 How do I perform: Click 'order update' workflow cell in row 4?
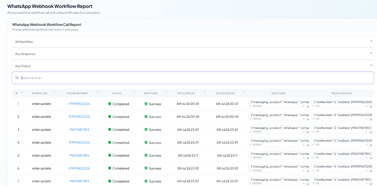pos(41,142)
